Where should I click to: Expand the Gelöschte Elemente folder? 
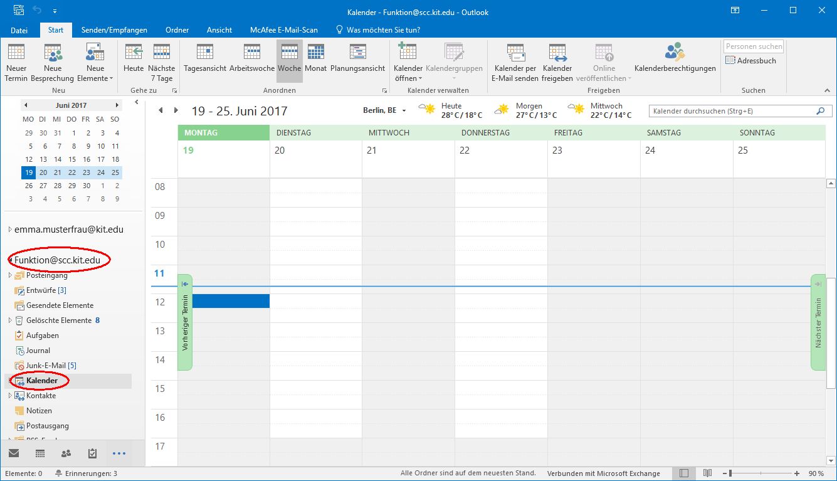(x=9, y=320)
